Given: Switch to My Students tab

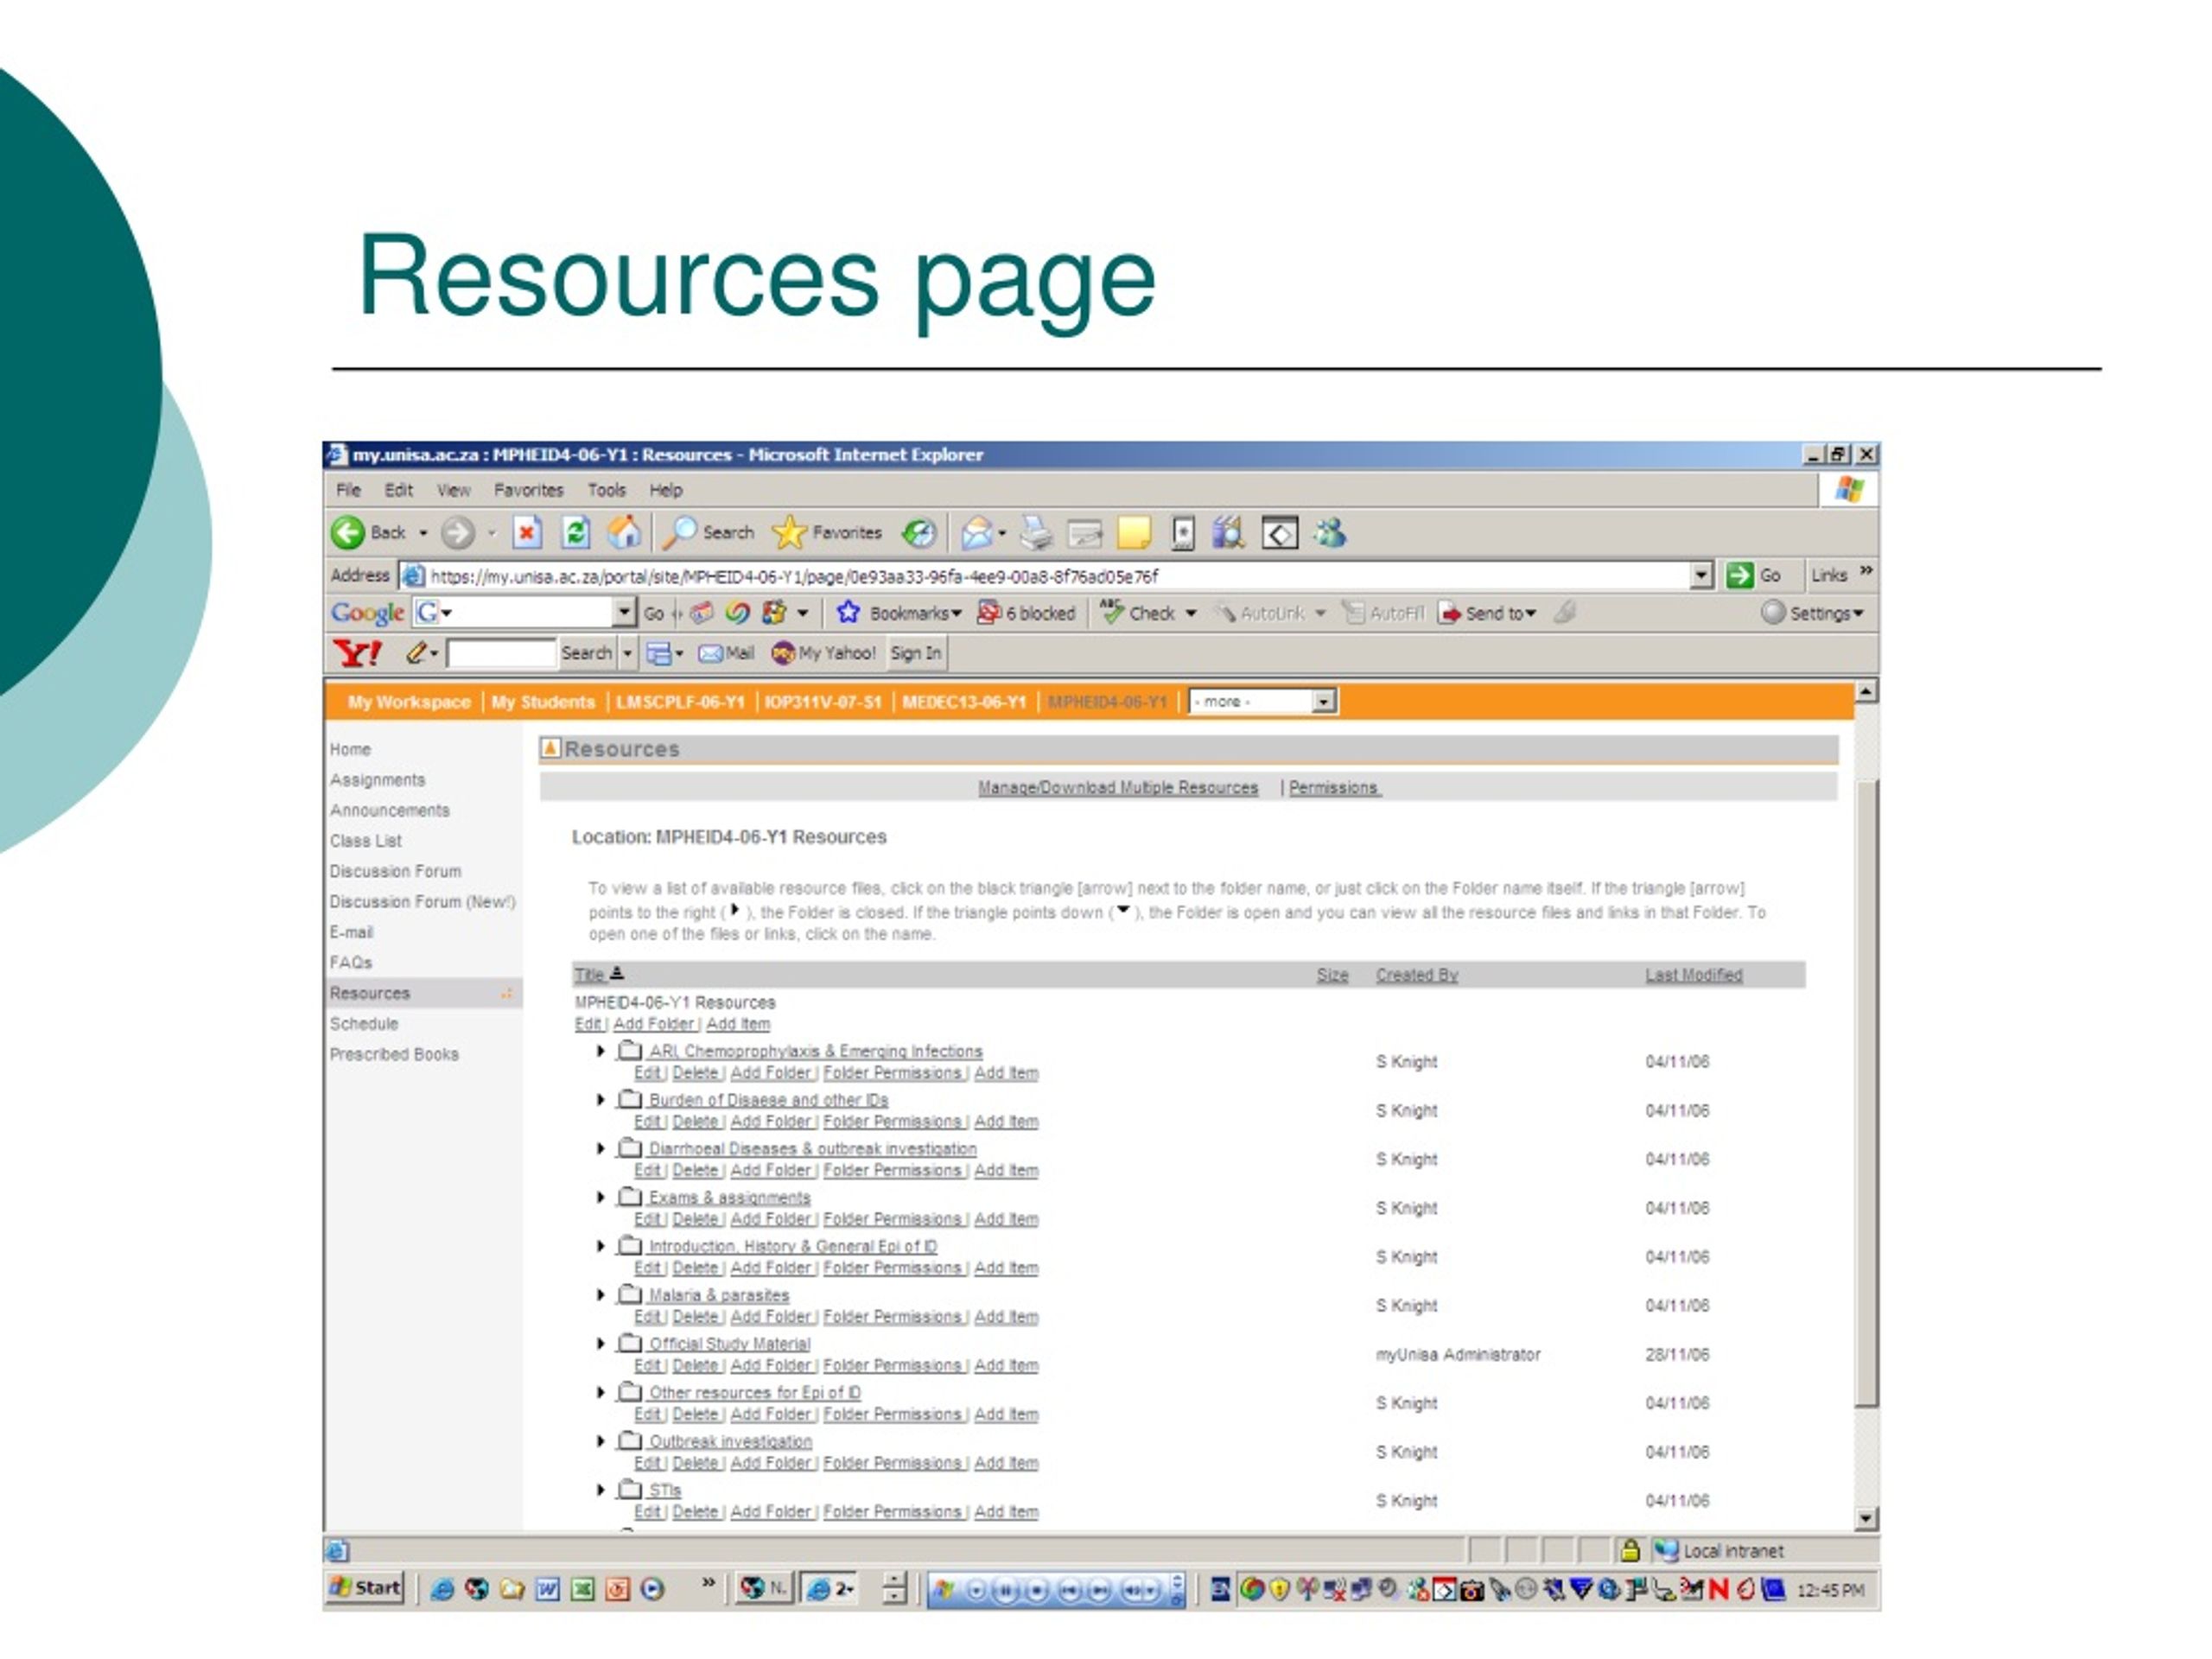Looking at the screenshot, I should [x=543, y=702].
